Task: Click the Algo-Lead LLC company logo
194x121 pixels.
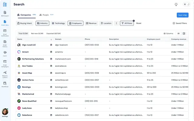Action: tap(19, 45)
